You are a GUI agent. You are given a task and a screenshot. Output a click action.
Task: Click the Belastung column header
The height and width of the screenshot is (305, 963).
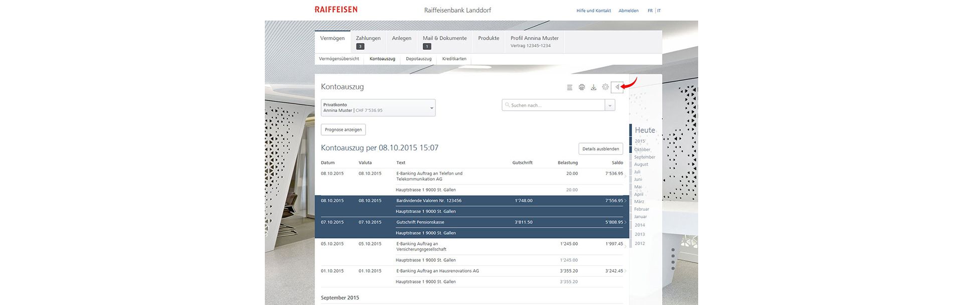[568, 163]
